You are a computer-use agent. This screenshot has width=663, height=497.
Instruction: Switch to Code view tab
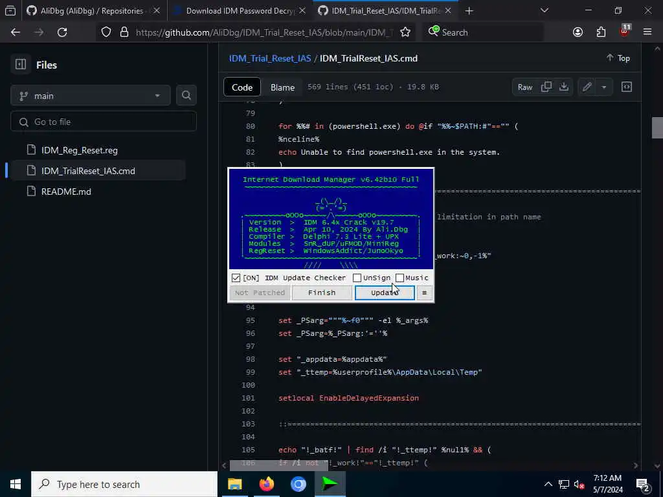242,87
